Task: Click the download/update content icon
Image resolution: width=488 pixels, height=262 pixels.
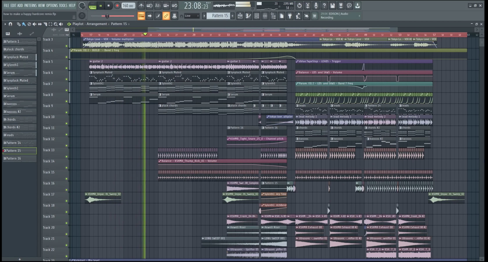Action: click(x=357, y=6)
